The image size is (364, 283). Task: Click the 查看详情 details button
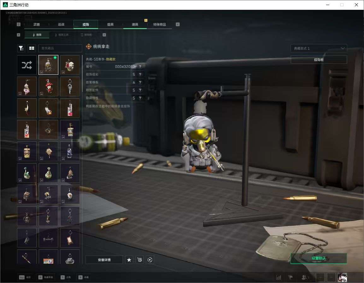104,260
